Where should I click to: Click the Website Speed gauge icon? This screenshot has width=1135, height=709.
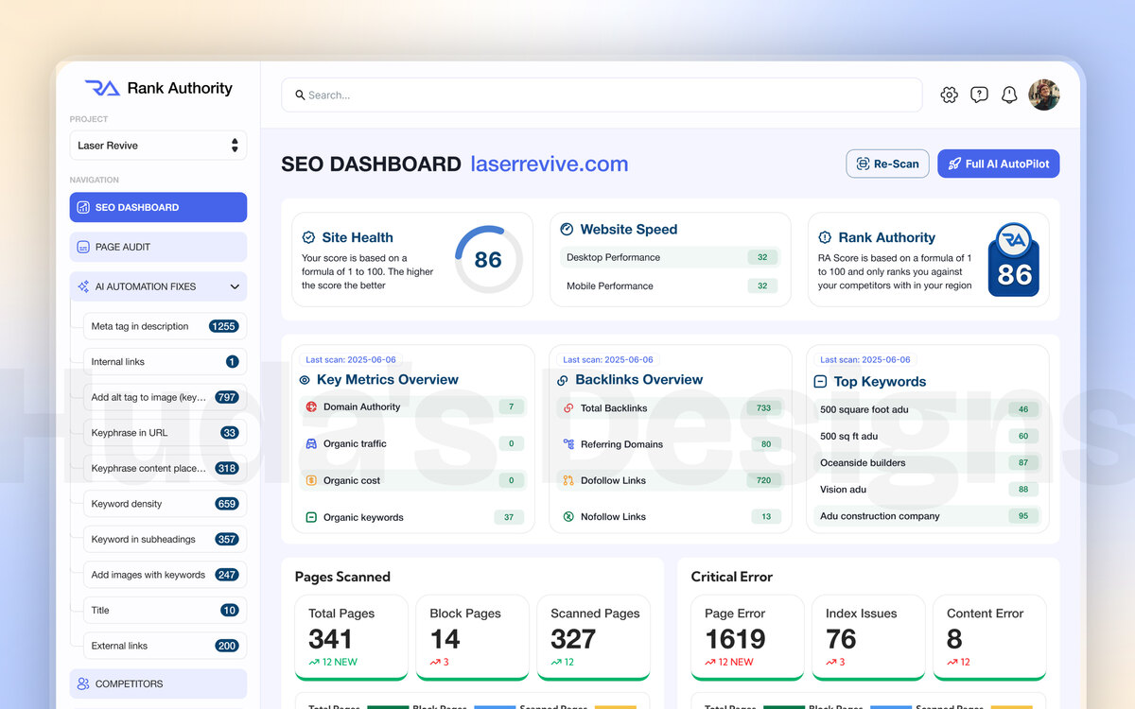tap(567, 229)
